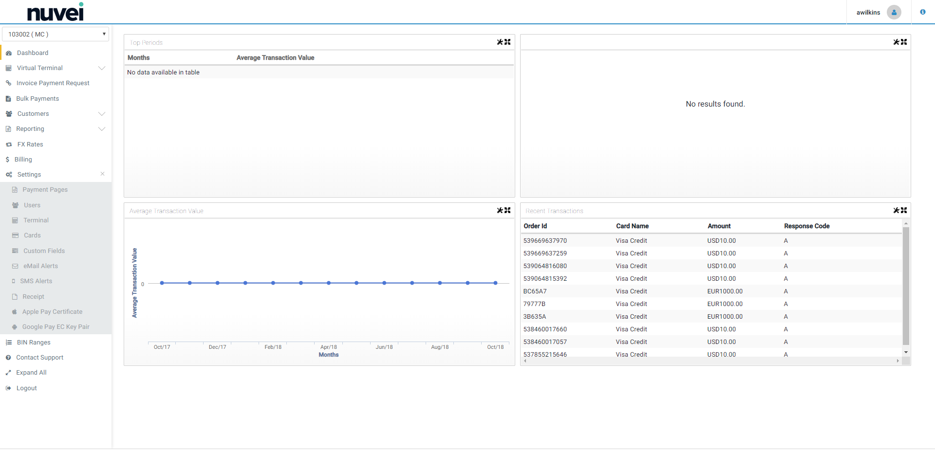Go to Payment Pages under Settings
935x452 pixels.
point(45,190)
